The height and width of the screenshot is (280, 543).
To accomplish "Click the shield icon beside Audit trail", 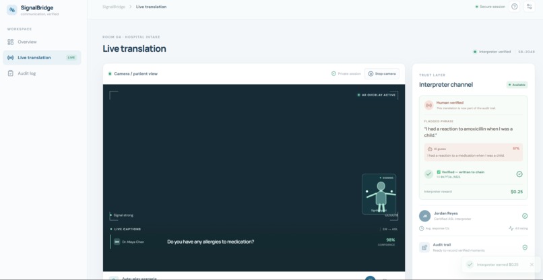I will point(525,248).
